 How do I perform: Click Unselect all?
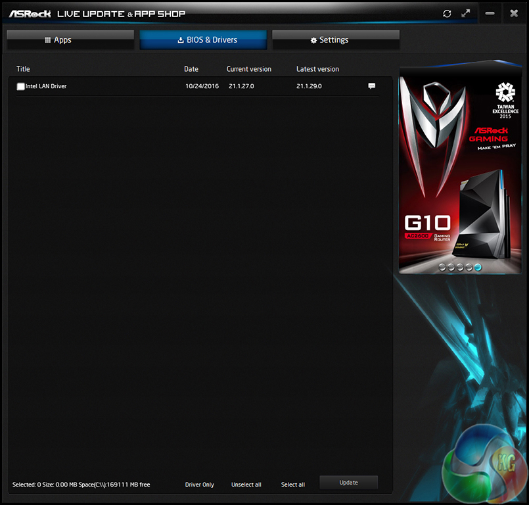[x=246, y=485]
